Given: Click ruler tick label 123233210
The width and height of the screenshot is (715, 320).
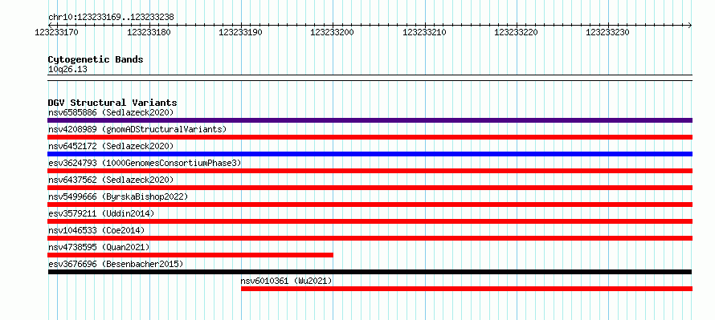Looking at the screenshot, I should point(424,32).
